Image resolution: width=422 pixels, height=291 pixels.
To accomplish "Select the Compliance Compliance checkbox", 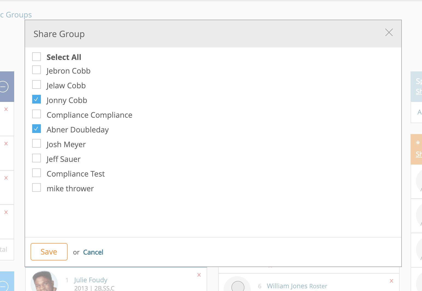I will pos(37,114).
